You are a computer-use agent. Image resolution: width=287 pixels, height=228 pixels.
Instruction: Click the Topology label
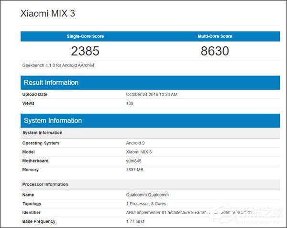pos(32,204)
